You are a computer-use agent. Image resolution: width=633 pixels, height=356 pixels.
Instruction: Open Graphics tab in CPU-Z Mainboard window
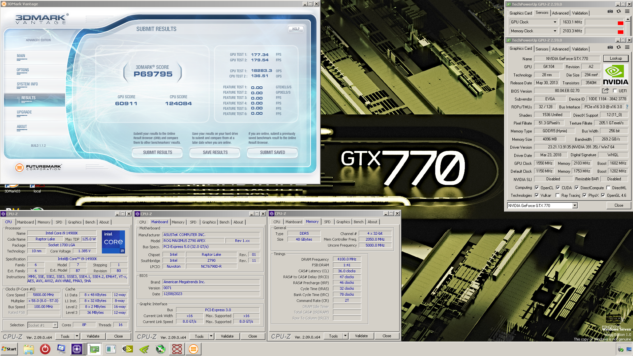(209, 222)
